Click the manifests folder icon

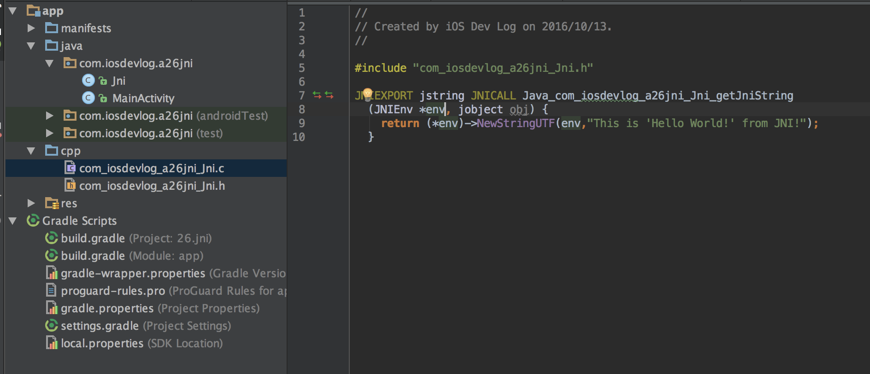pyautogui.click(x=52, y=28)
